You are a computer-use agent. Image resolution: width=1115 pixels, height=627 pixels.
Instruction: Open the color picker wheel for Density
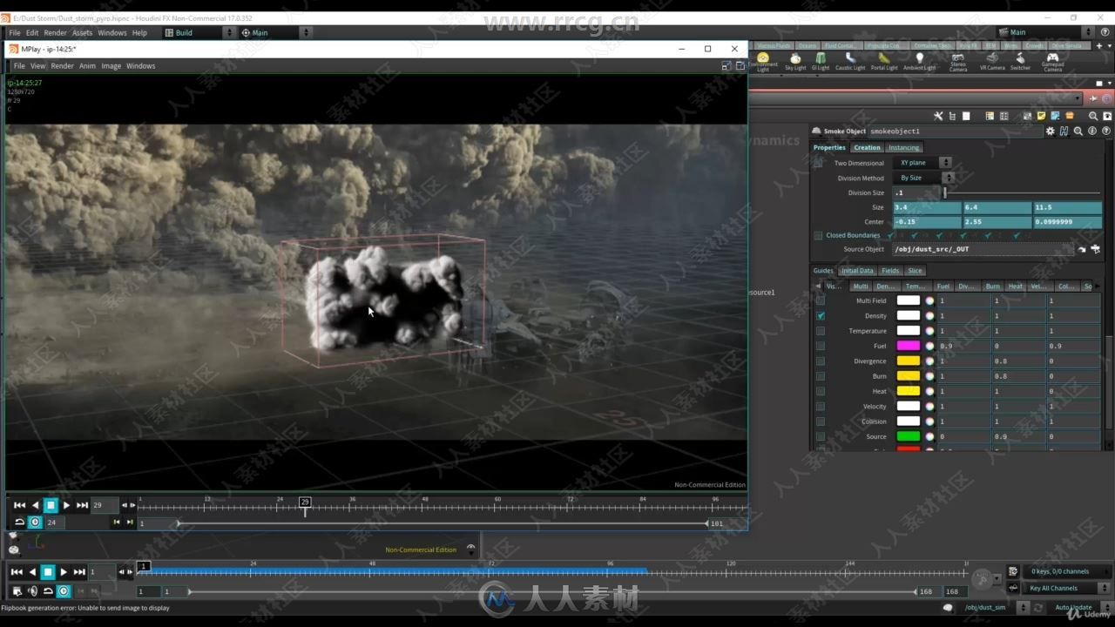click(929, 315)
